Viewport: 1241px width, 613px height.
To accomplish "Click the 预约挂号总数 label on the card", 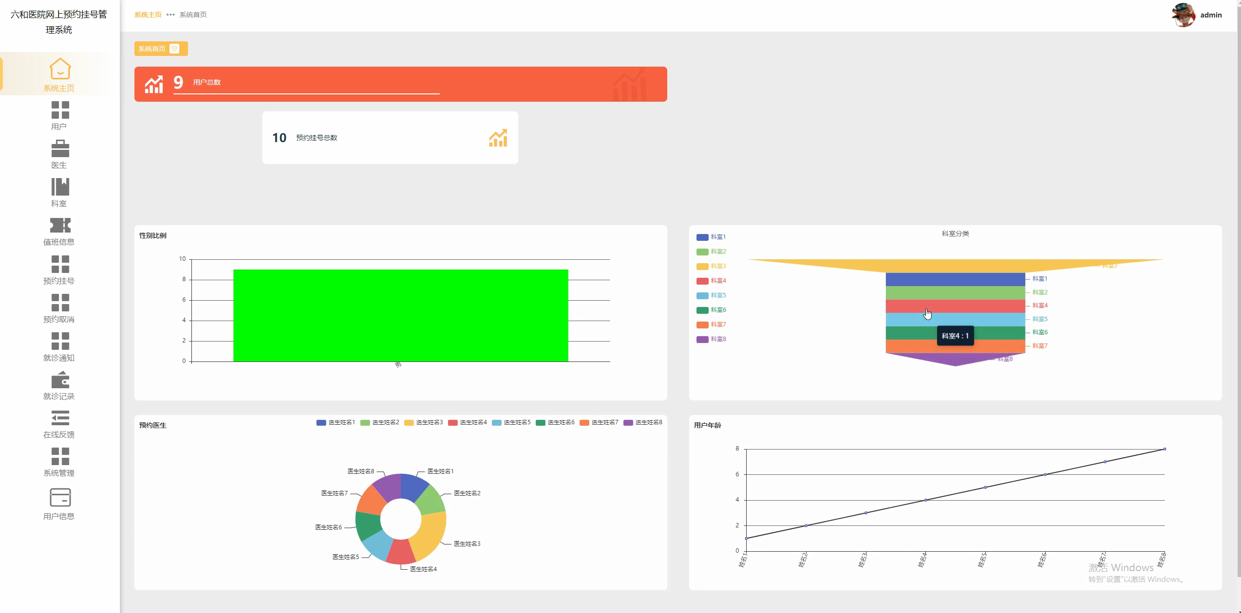I will 317,138.
